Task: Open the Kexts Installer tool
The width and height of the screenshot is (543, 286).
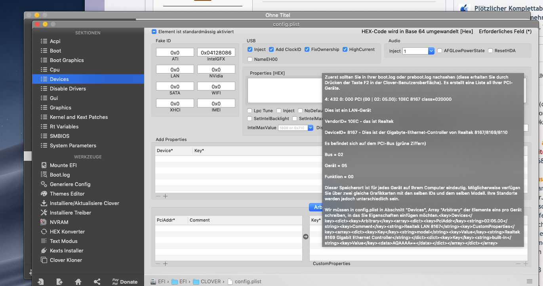Action: (x=66, y=250)
